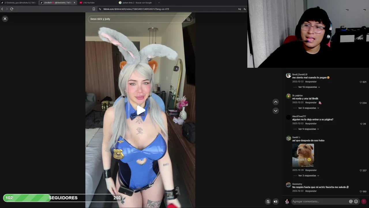This screenshot has height=208, width=369.
Task: Click the auto-scroll phone icon
Action: (268, 202)
